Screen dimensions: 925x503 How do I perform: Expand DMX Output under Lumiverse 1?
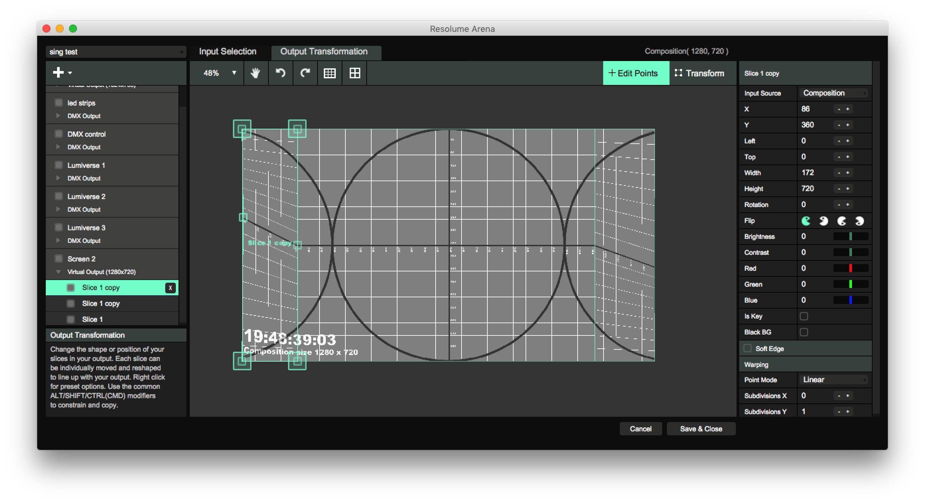tap(58, 178)
